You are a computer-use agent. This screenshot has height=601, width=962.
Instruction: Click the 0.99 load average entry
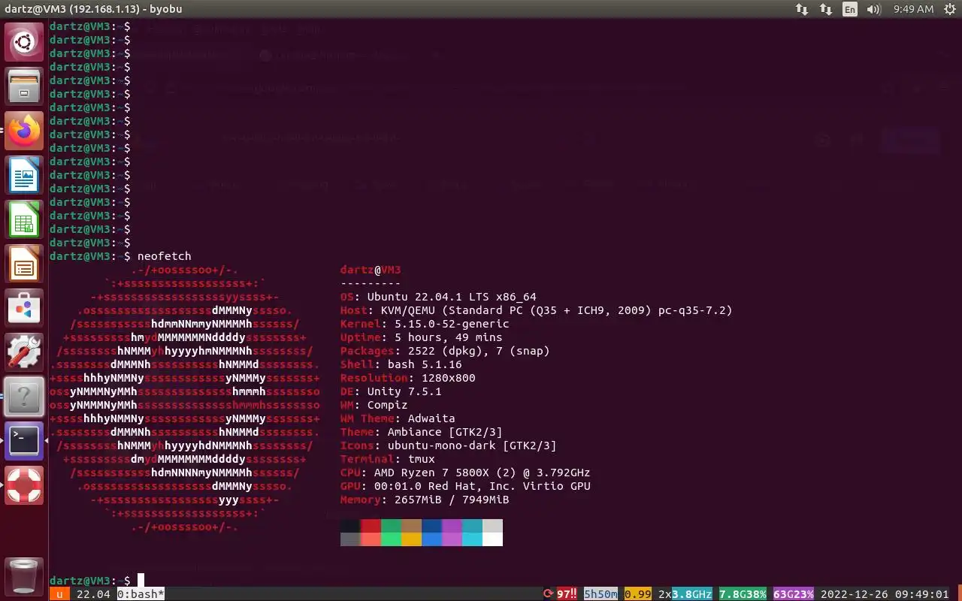(637, 594)
